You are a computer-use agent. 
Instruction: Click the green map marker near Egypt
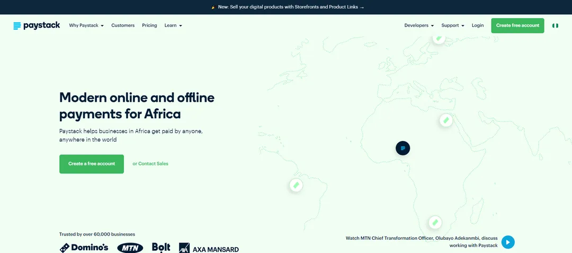pyautogui.click(x=446, y=120)
